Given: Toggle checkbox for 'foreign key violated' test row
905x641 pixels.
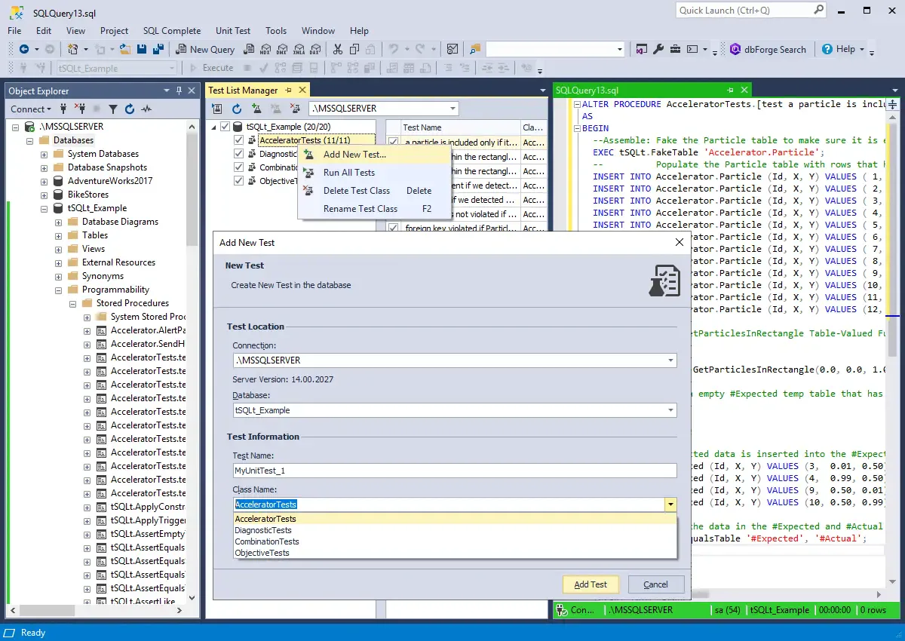Looking at the screenshot, I should (x=393, y=228).
